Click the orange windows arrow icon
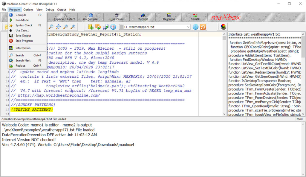The width and height of the screenshot is (306, 177). [98, 27]
